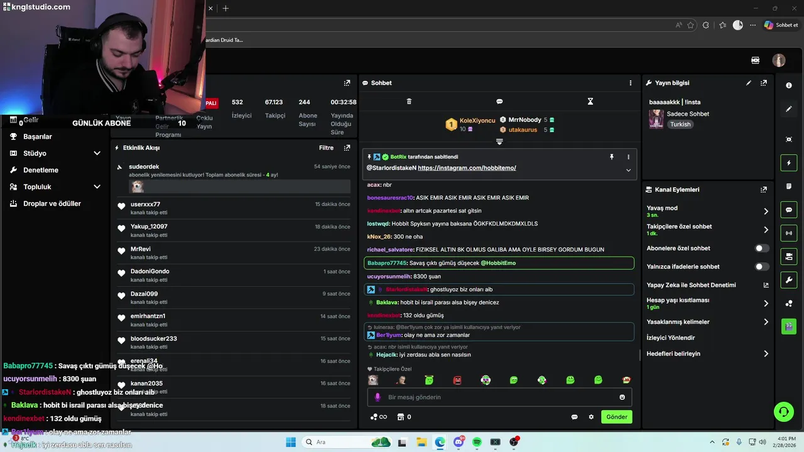Pop out the Etkinlik Akışı panel

pos(347,148)
